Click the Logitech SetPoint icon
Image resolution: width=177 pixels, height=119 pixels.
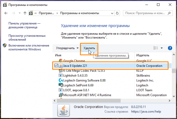click(x=60, y=85)
